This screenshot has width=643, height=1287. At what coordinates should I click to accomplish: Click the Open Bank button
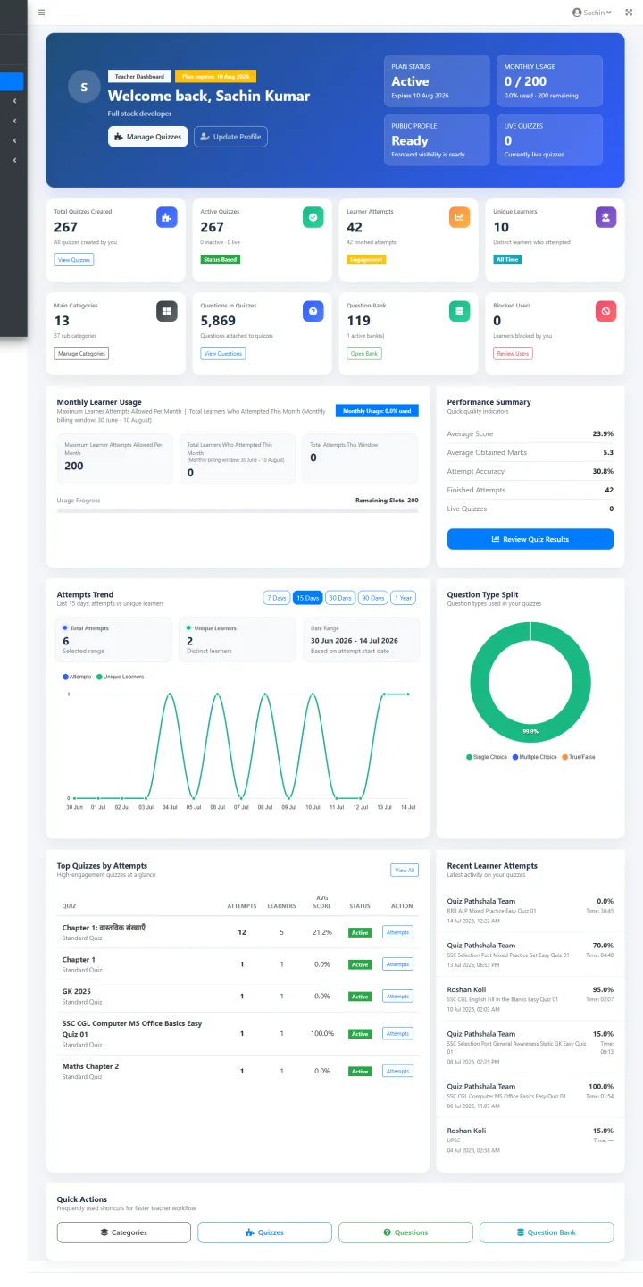click(364, 353)
